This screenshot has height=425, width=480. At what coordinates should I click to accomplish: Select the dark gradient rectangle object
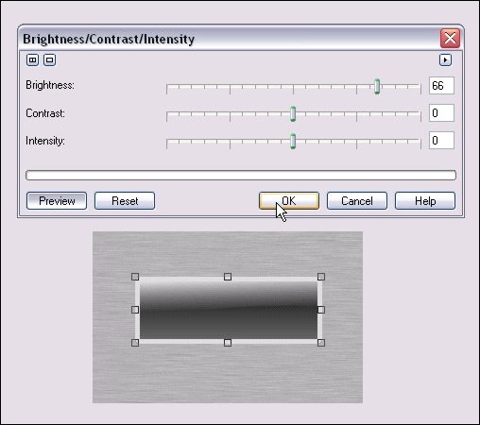229,310
